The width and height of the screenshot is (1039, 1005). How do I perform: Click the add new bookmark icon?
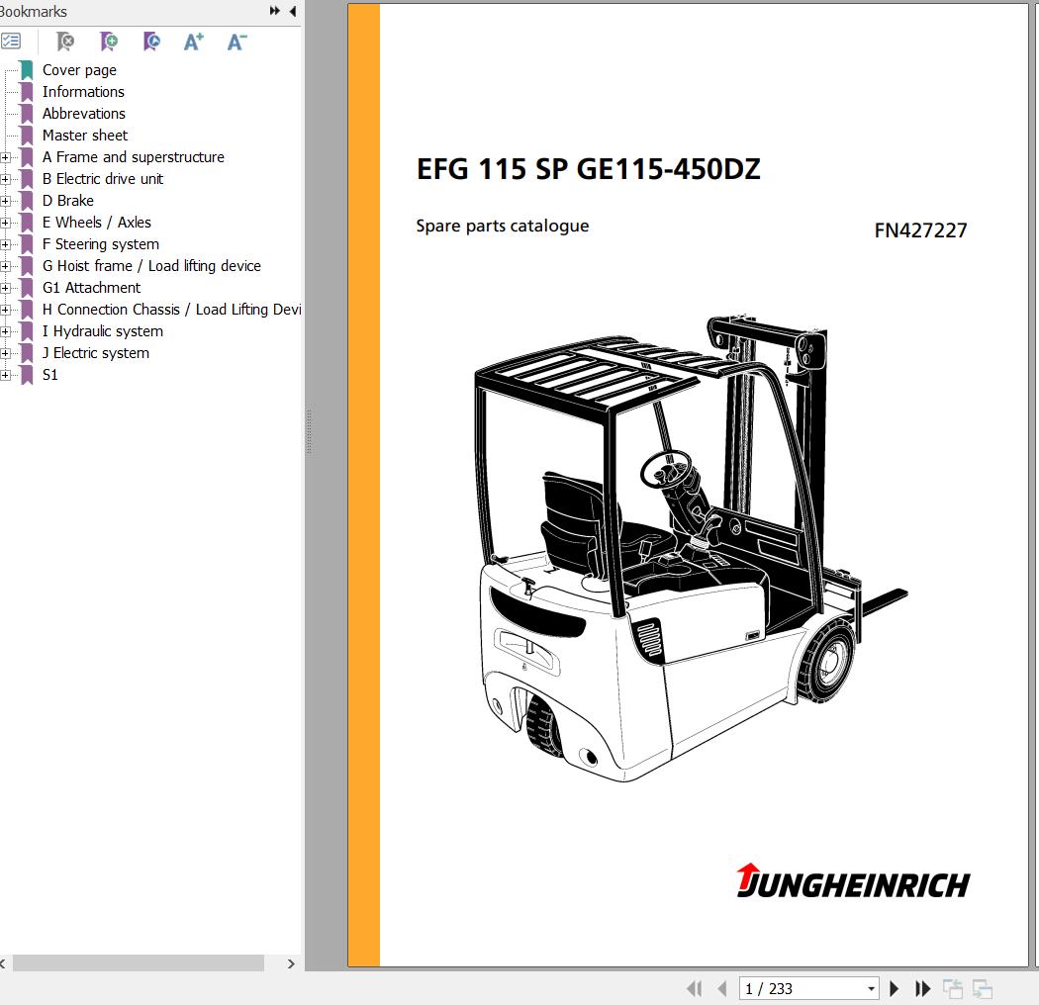pyautogui.click(x=109, y=42)
